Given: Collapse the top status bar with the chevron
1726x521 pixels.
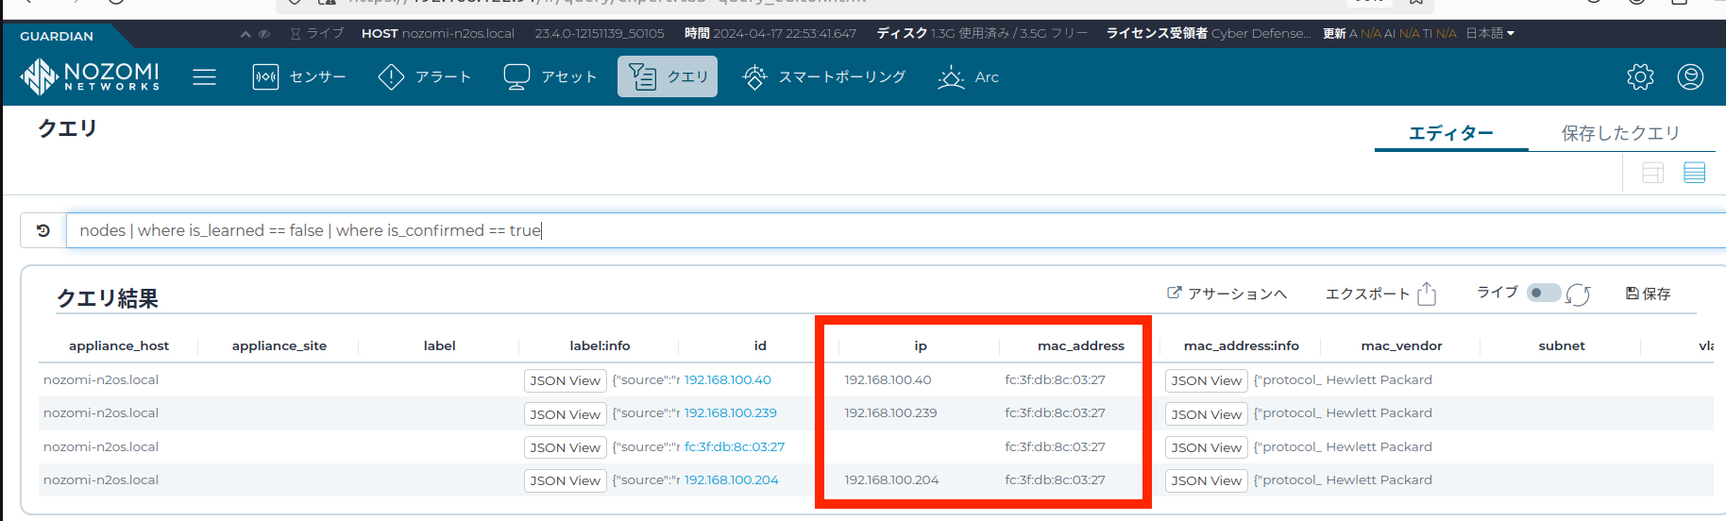Looking at the screenshot, I should tap(245, 34).
